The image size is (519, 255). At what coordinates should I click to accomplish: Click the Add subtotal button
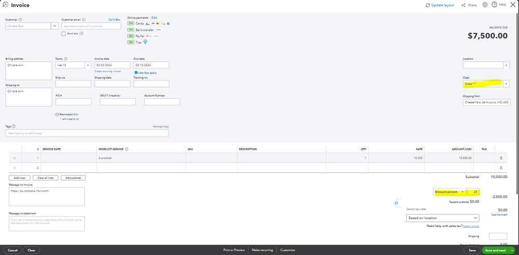pyautogui.click(x=73, y=178)
